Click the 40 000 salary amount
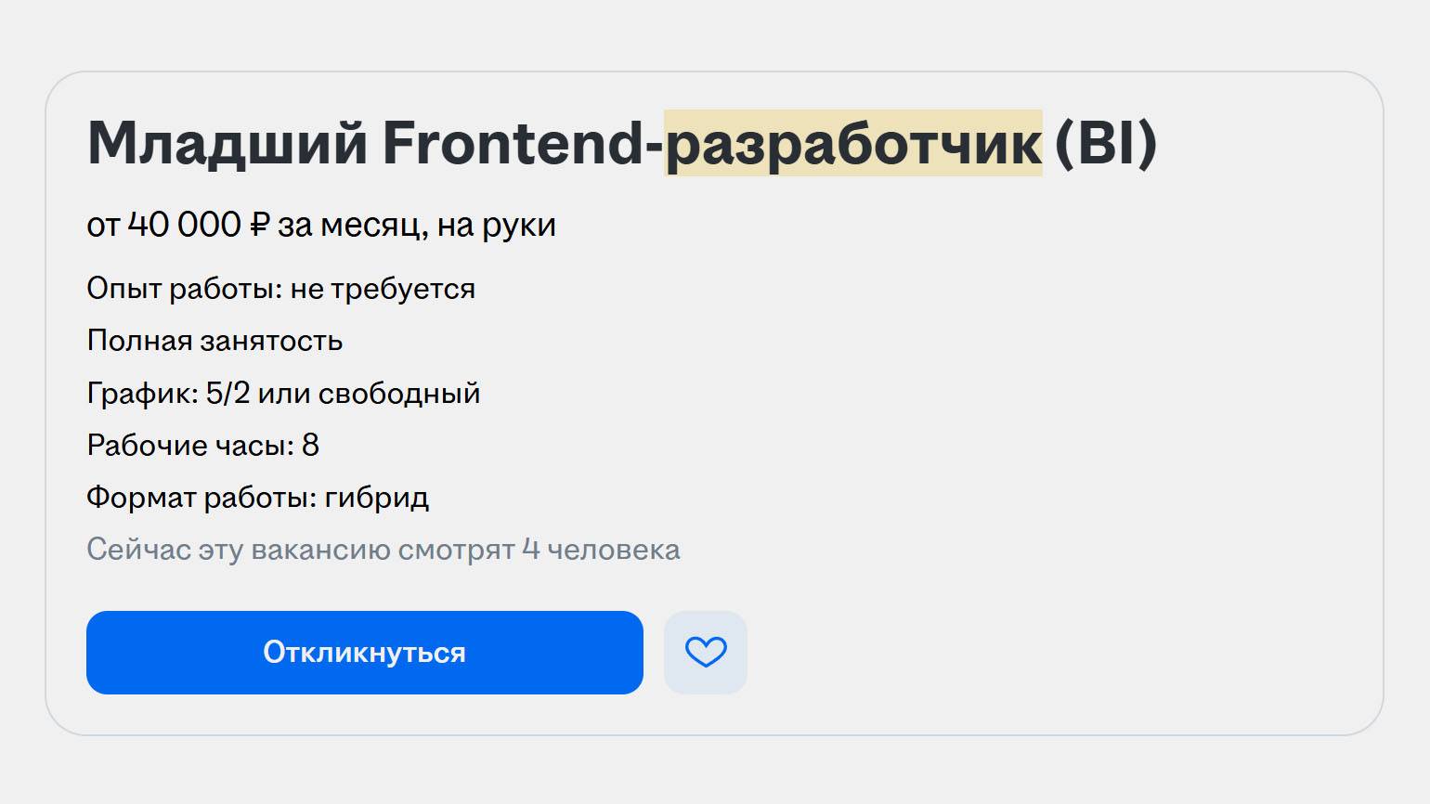The height and width of the screenshot is (804, 1430). point(184,225)
